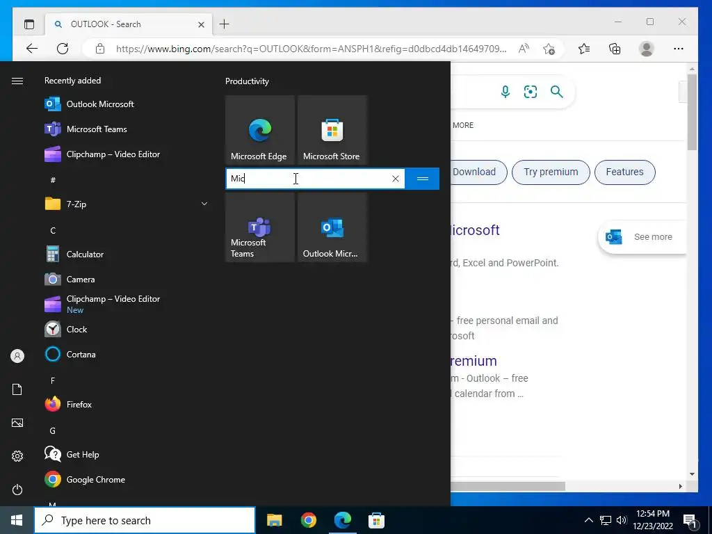The image size is (712, 534).
Task: Jump to letter C section header
Action: (x=53, y=230)
